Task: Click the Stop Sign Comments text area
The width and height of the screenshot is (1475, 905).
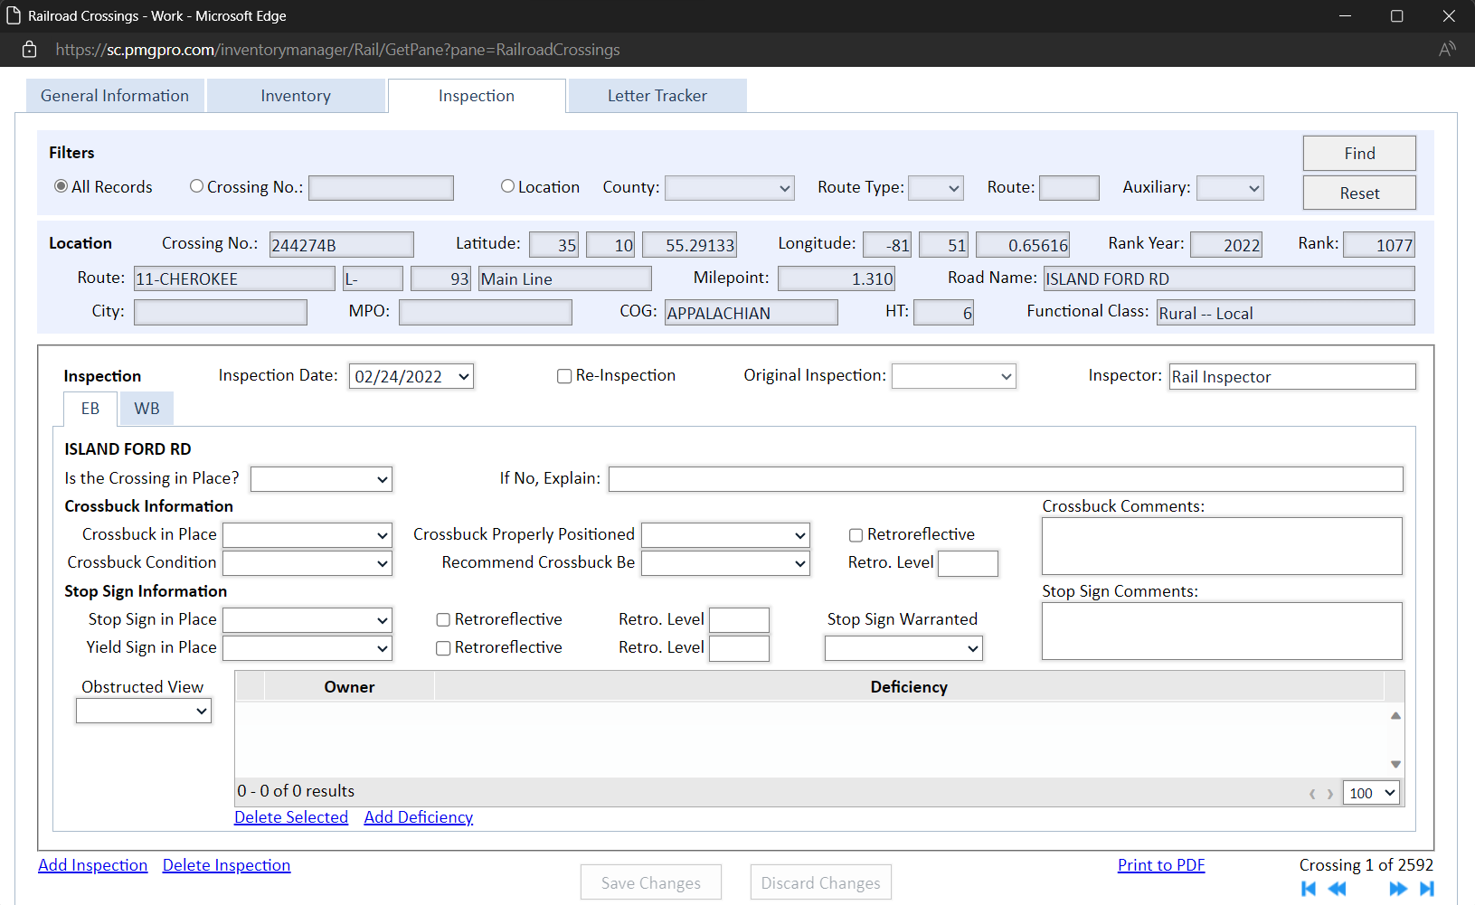Action: coord(1222,631)
